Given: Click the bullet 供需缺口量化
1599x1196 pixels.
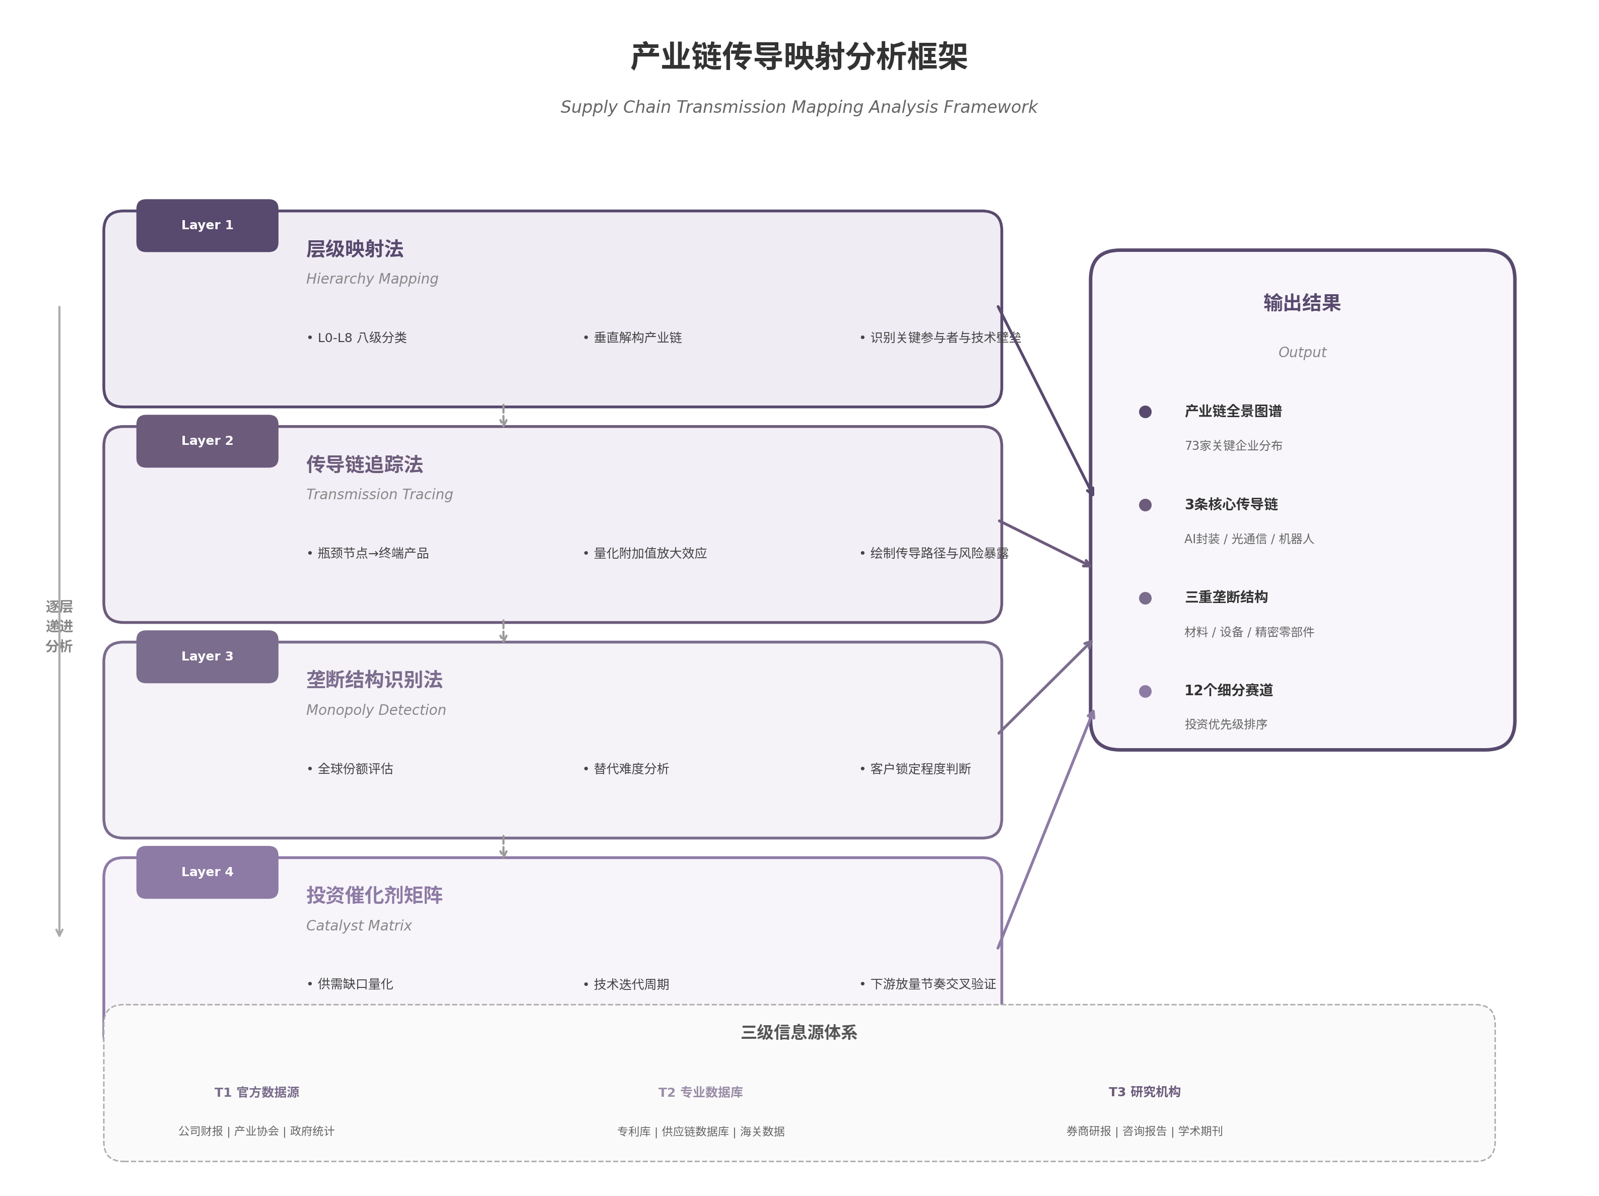Looking at the screenshot, I should 350,984.
